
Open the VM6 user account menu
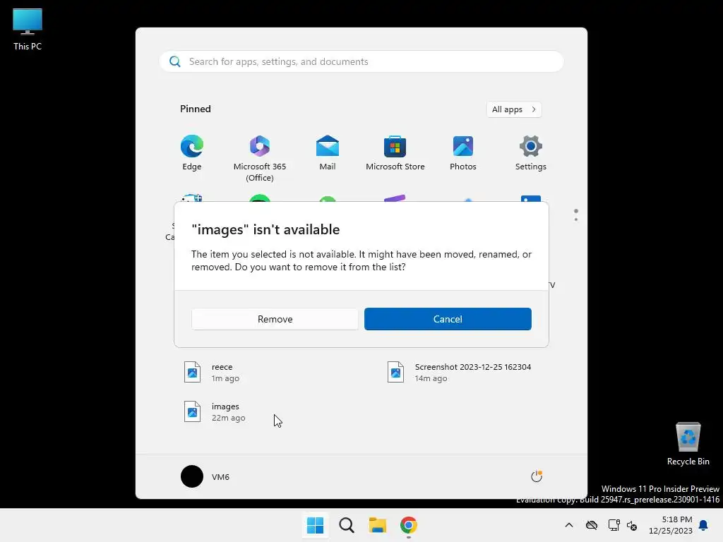click(205, 476)
